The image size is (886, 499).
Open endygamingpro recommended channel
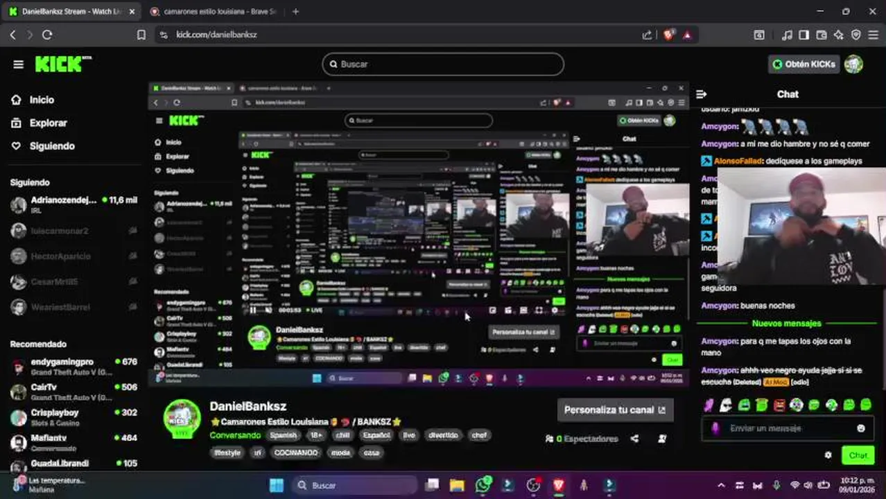tap(73, 367)
